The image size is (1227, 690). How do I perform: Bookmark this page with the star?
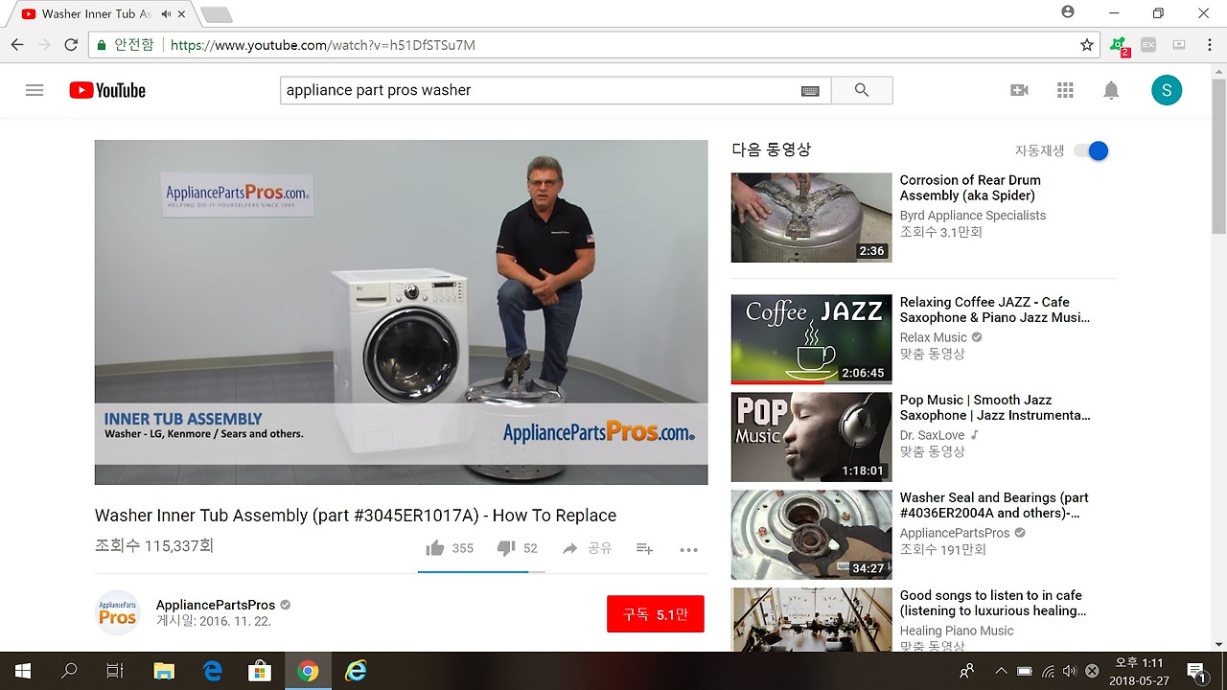[x=1087, y=45]
